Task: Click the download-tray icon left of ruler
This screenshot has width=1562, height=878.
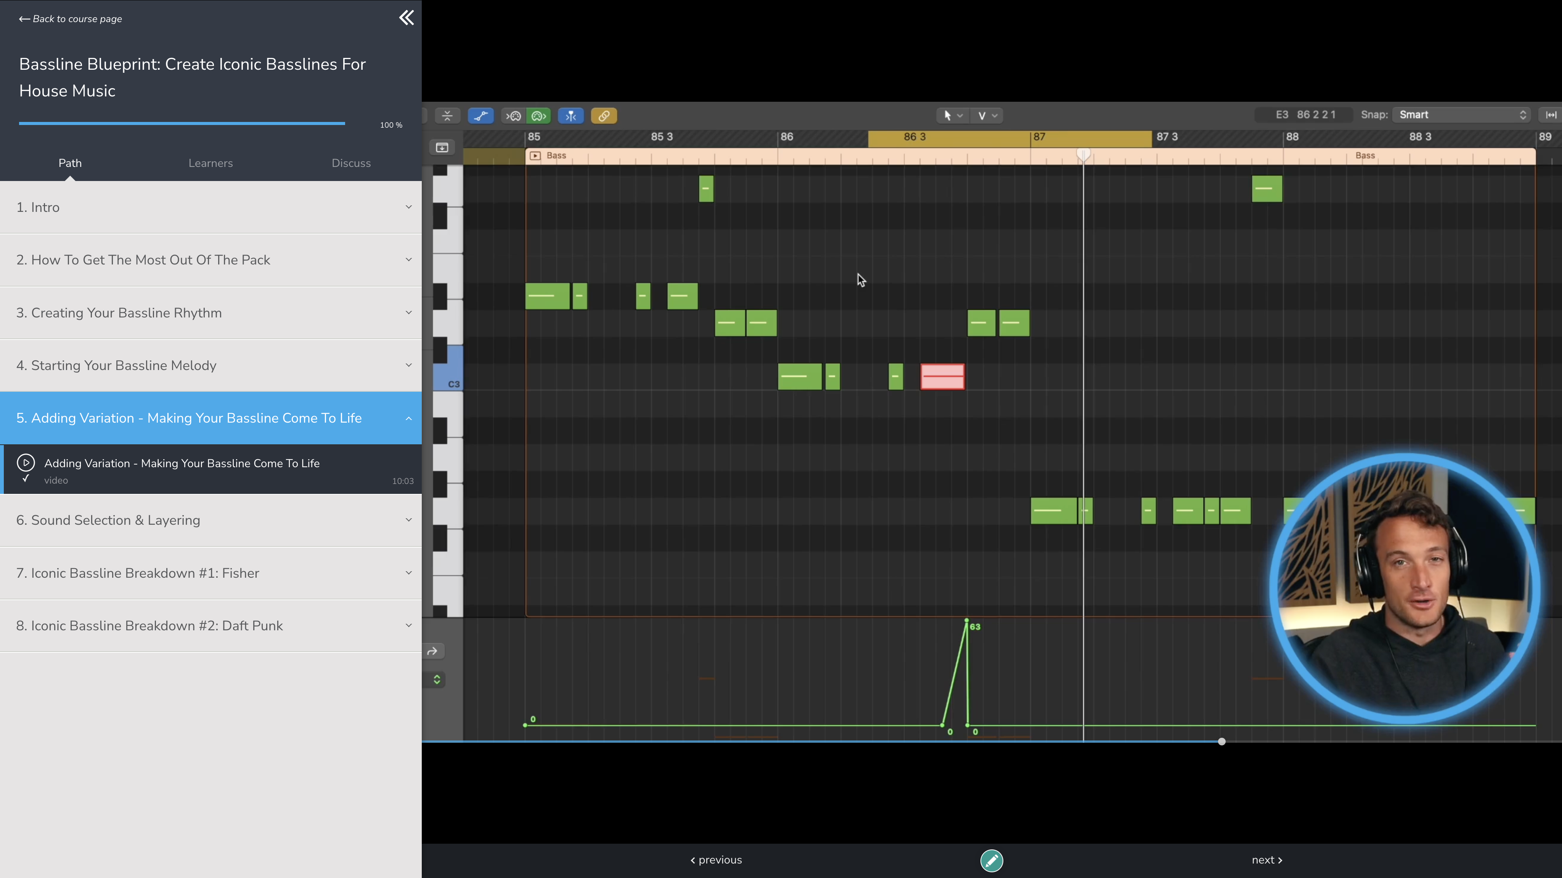Action: pyautogui.click(x=442, y=147)
